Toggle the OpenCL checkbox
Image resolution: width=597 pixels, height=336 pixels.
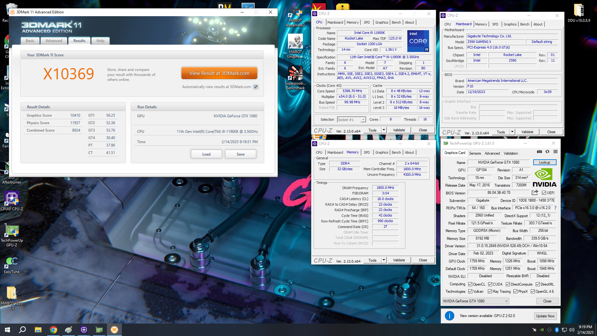tap(470, 284)
